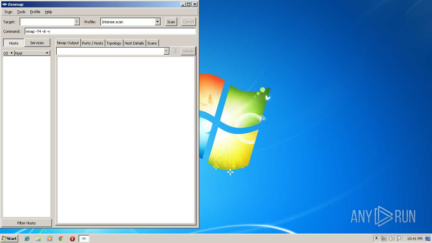The height and width of the screenshot is (243, 432).
Task: Select the Scans tab
Action: pos(152,43)
